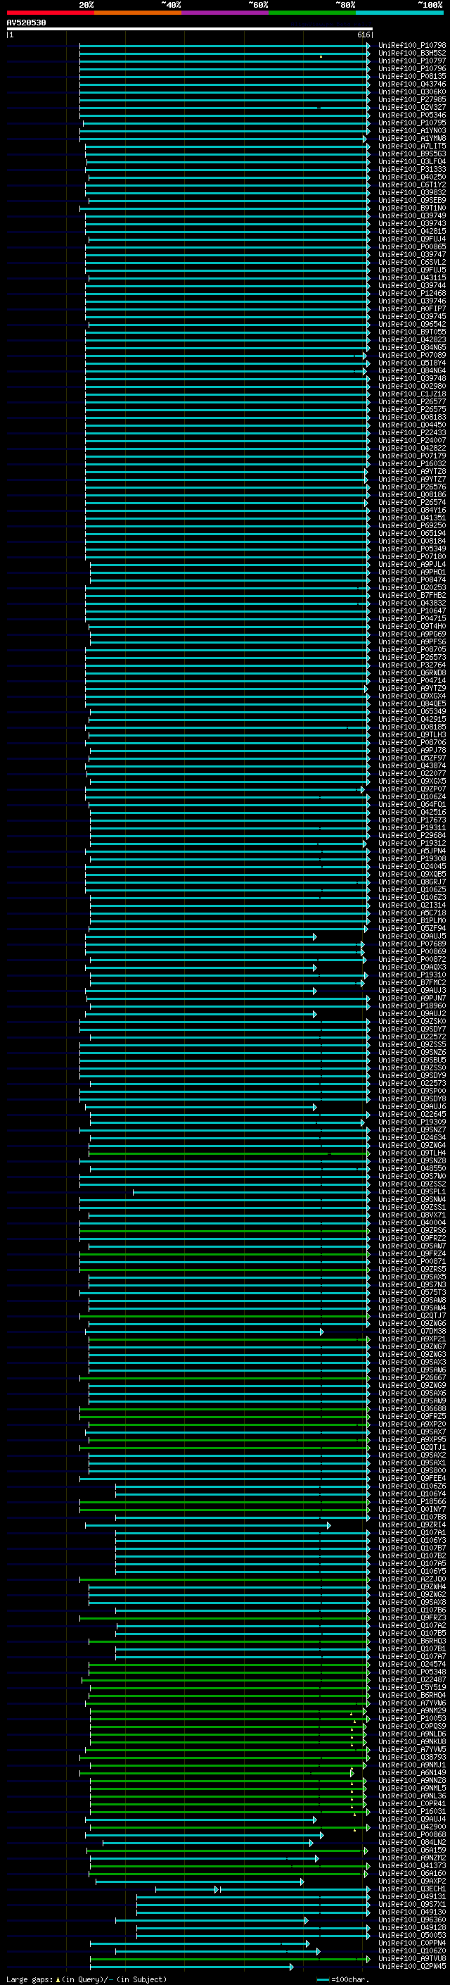Select hit label UniRef100_P31333

click(411, 170)
